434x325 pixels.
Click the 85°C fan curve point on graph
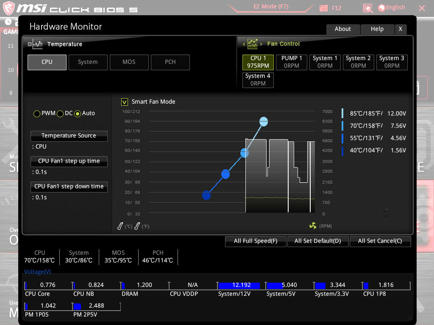[x=264, y=121]
